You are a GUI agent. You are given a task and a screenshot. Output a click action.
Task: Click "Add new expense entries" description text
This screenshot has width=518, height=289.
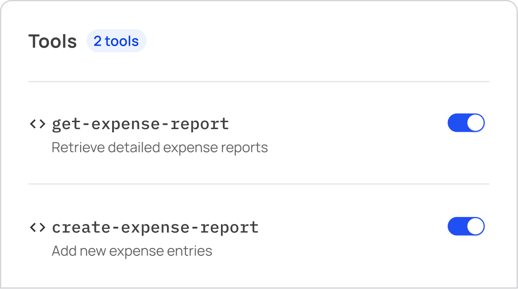point(132,251)
